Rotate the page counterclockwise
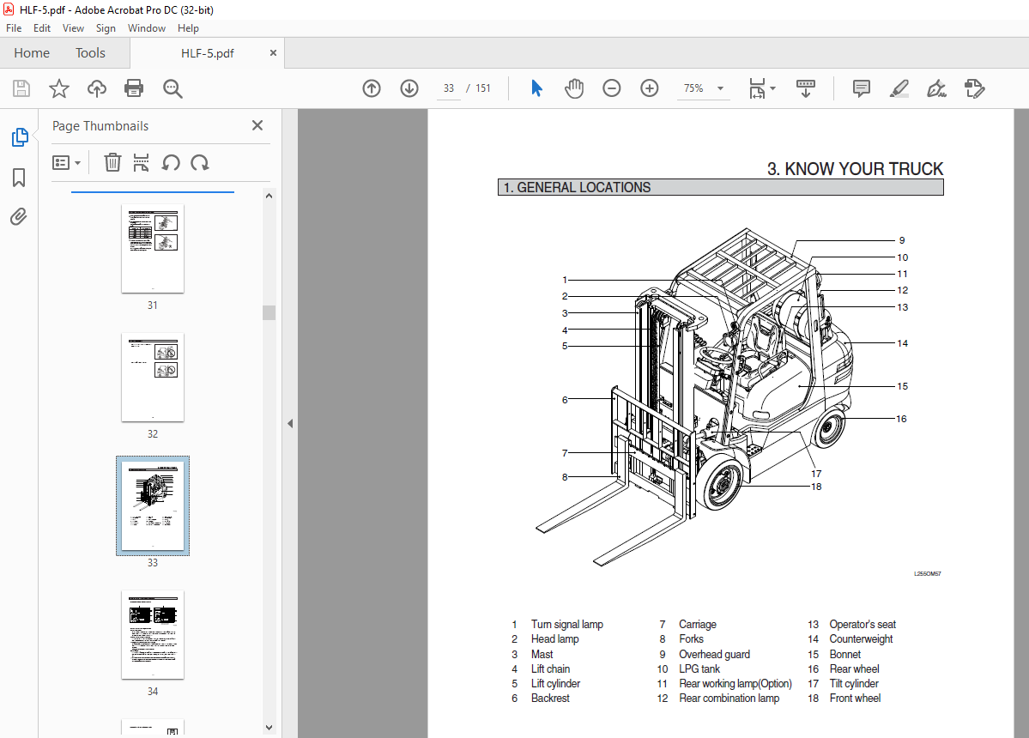Image resolution: width=1029 pixels, height=738 pixels. point(172,162)
